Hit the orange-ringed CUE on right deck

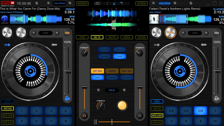tap(171, 32)
